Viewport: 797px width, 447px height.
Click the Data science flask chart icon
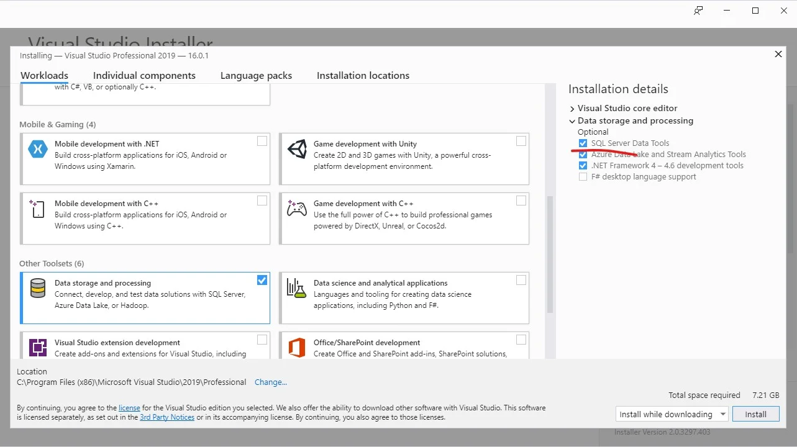coord(296,288)
